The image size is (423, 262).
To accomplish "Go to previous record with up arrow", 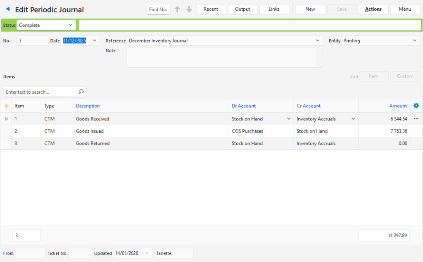I will point(177,9).
